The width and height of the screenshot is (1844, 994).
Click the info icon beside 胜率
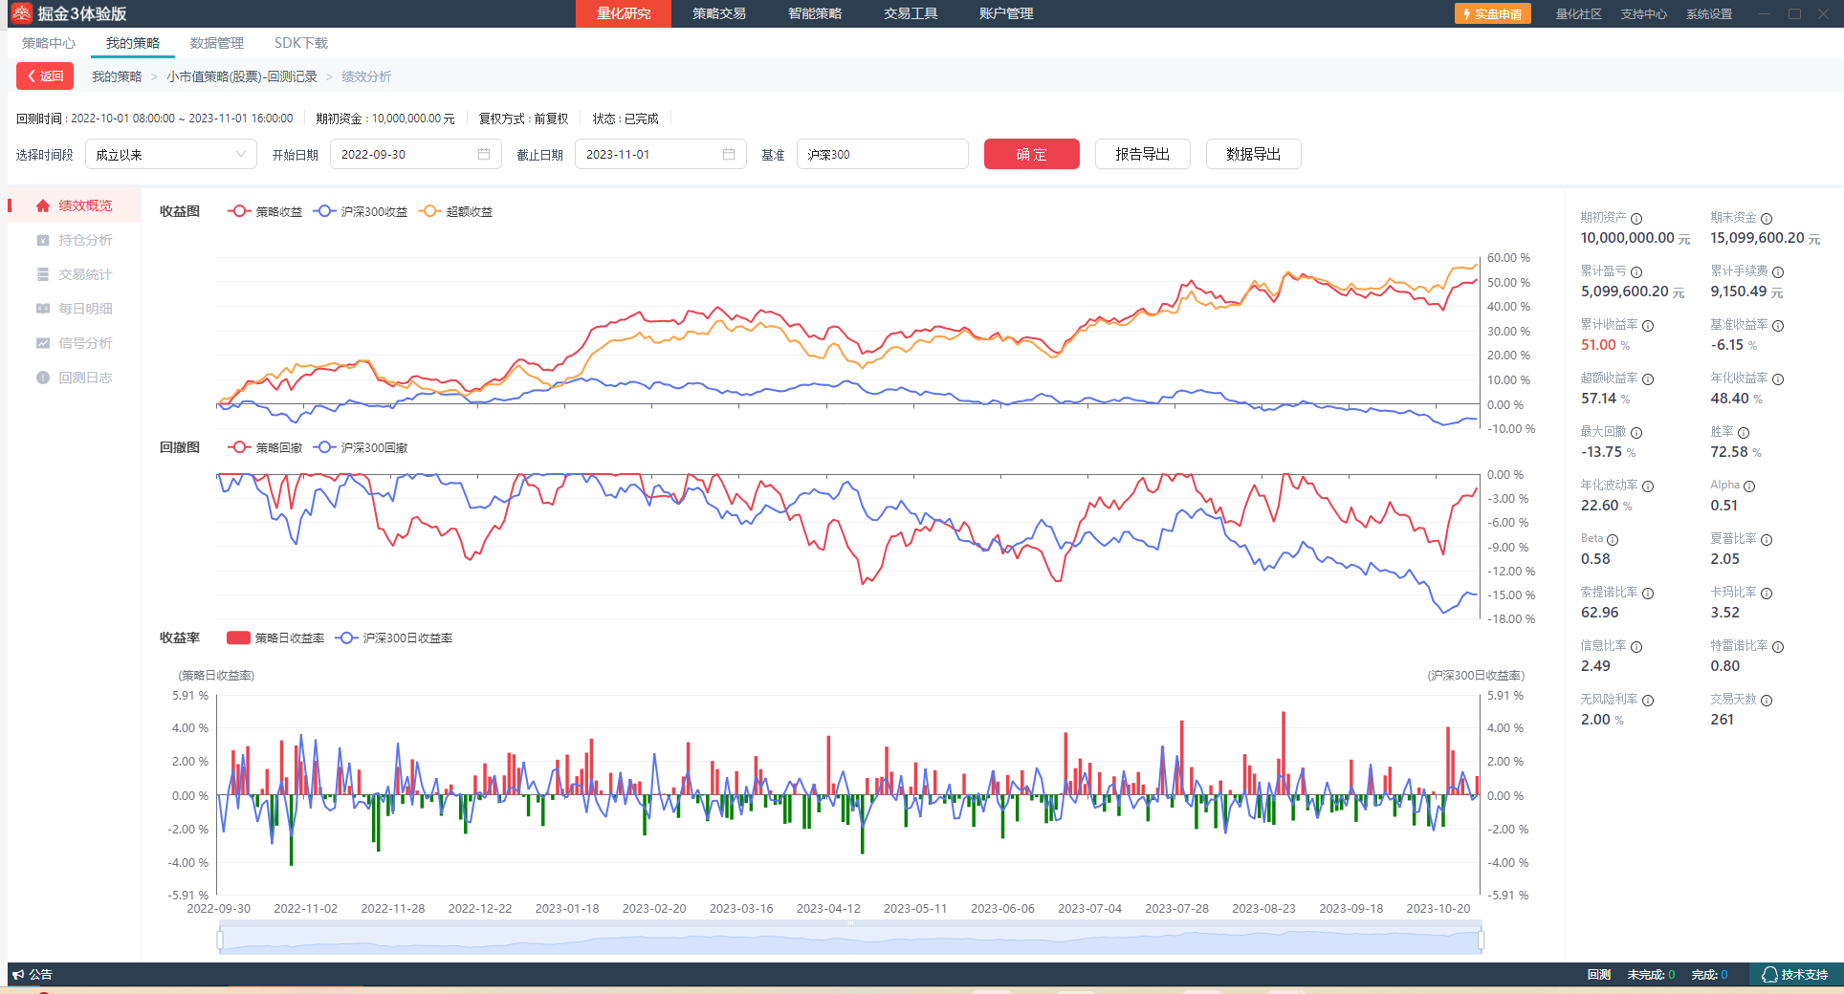click(x=1744, y=433)
